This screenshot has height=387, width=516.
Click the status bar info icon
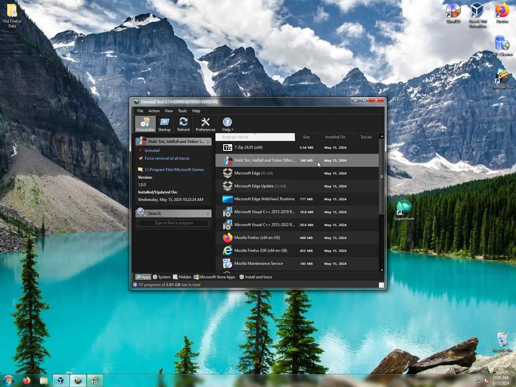tap(135, 285)
